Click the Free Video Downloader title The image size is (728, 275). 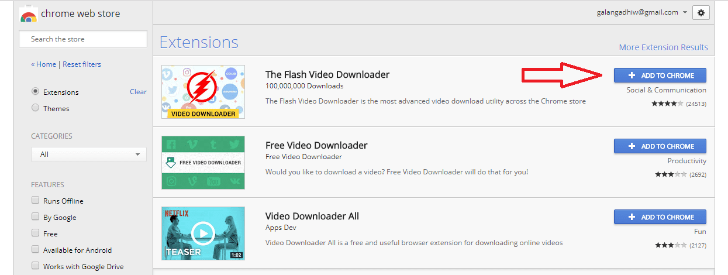[316, 145]
